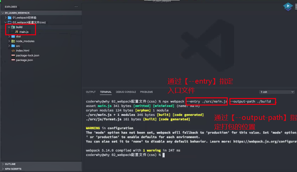
Task: Click the package.json npm icon
Action: [13, 60]
